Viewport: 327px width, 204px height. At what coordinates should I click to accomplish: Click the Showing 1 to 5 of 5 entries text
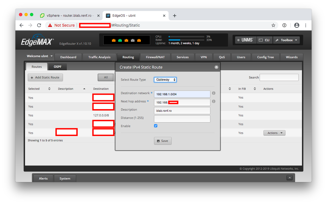coord(45,140)
